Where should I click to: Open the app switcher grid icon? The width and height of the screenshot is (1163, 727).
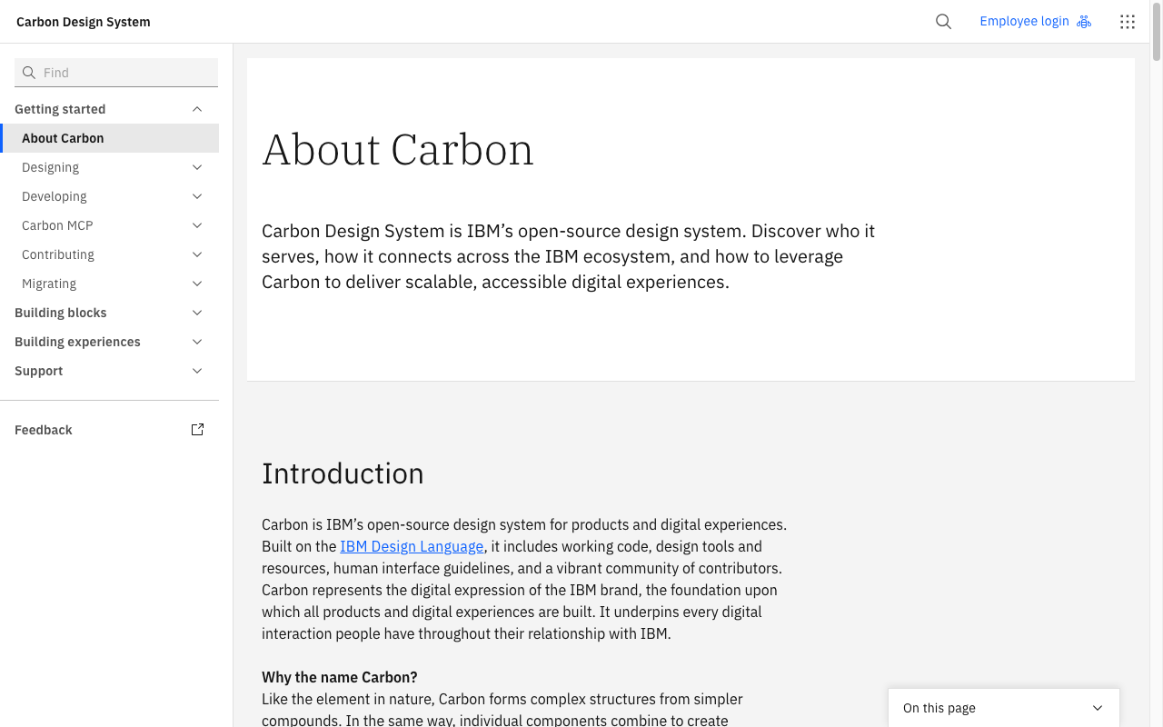click(1128, 22)
